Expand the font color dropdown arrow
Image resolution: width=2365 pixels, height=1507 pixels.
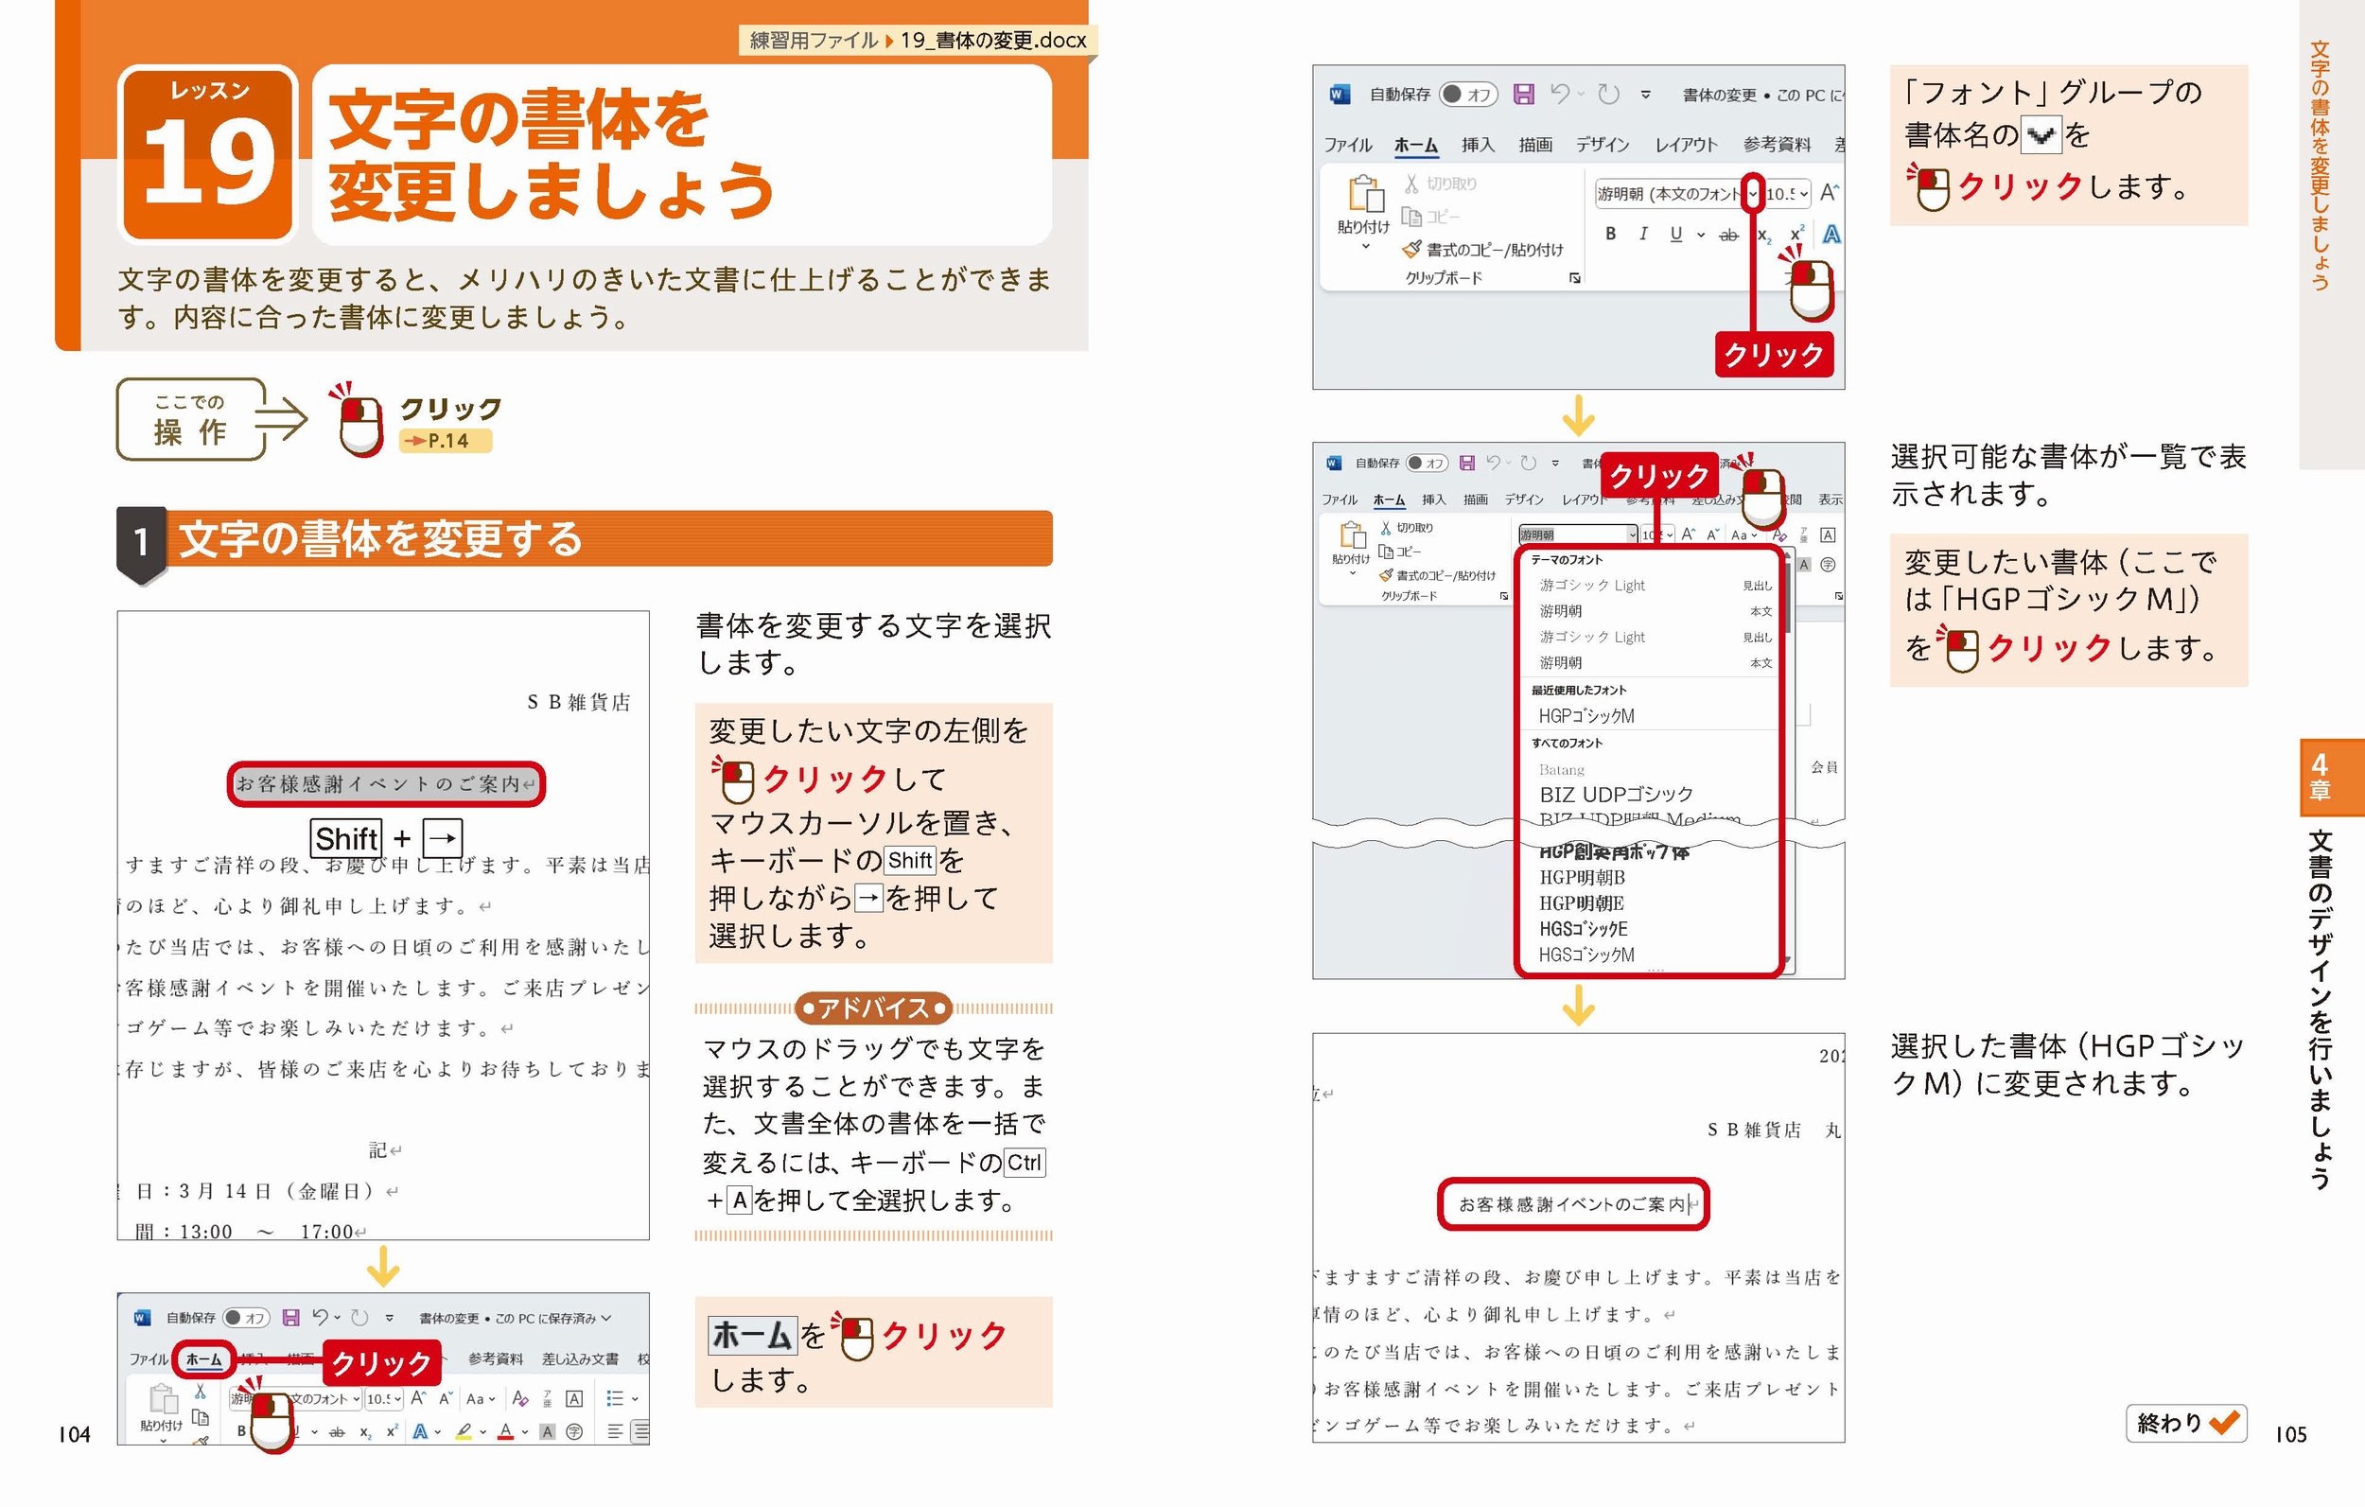click(x=524, y=1432)
